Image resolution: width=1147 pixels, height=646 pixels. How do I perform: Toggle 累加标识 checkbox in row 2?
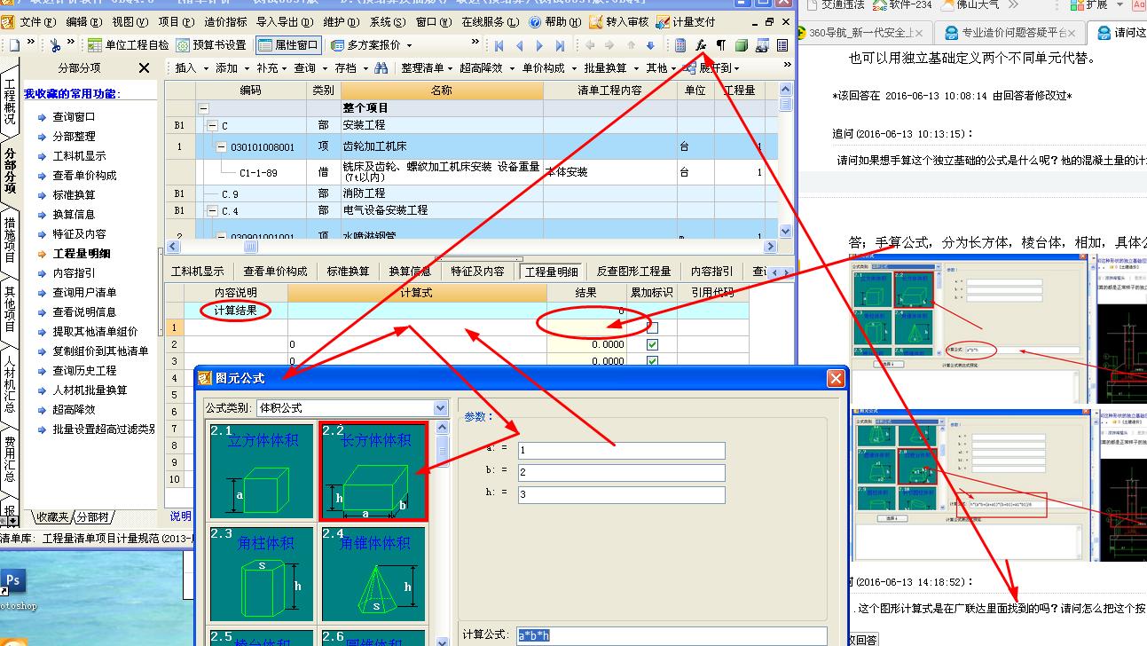[653, 344]
